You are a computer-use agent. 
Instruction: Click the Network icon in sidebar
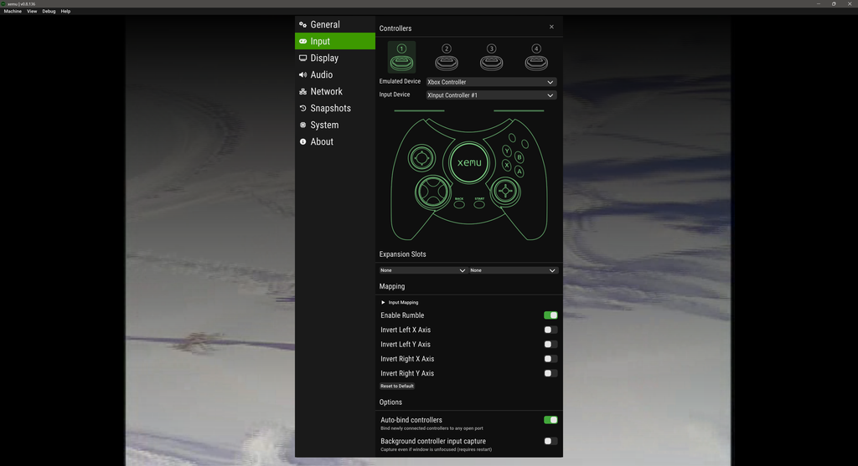(x=302, y=92)
